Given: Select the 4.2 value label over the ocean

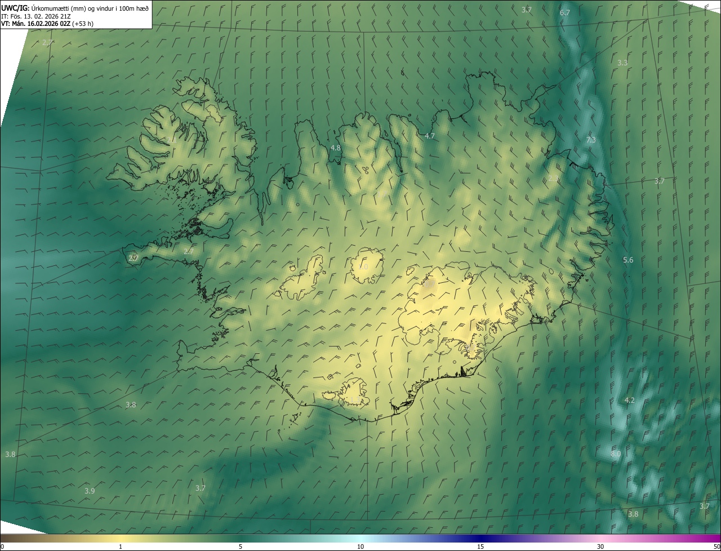Looking at the screenshot, I should (x=629, y=401).
